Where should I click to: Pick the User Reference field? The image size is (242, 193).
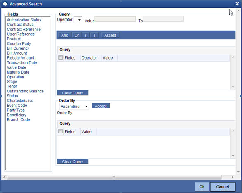(21, 34)
